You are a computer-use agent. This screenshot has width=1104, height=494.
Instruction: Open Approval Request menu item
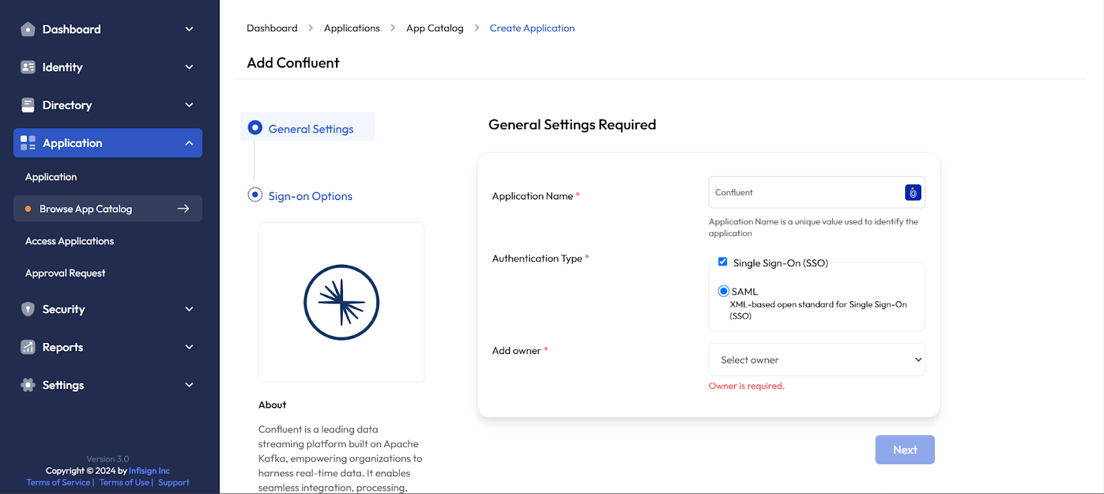(x=66, y=273)
